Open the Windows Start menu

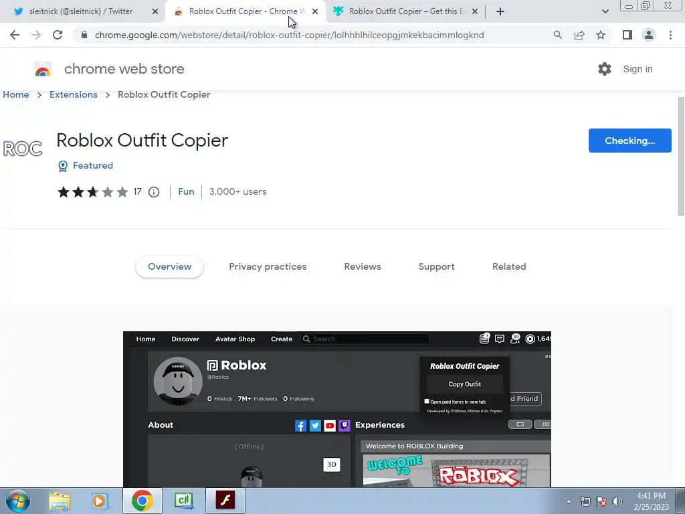pyautogui.click(x=17, y=501)
